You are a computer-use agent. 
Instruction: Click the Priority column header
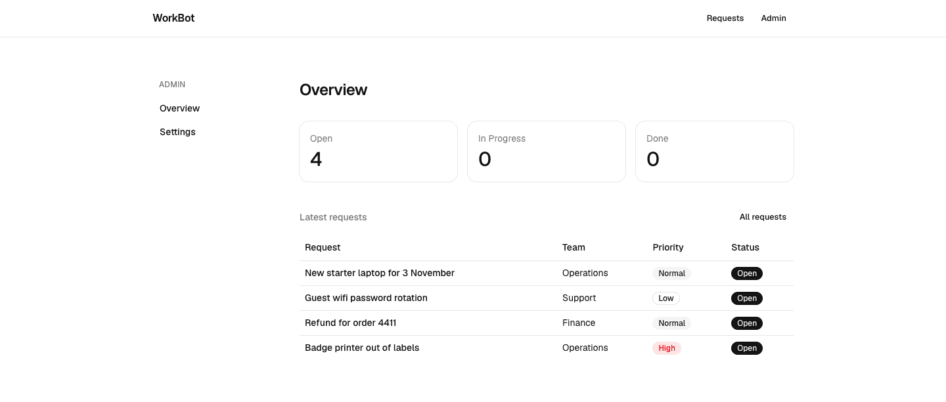click(x=668, y=247)
